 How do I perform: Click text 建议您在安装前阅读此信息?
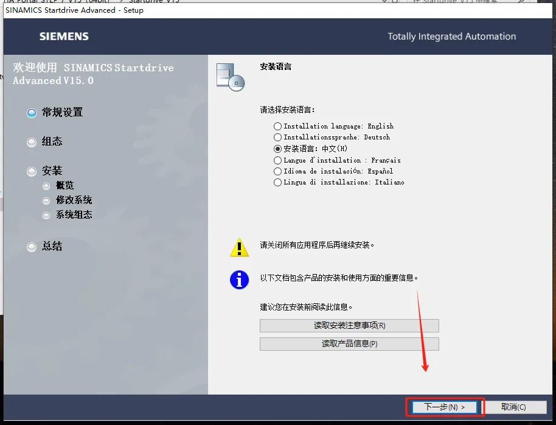(x=306, y=307)
